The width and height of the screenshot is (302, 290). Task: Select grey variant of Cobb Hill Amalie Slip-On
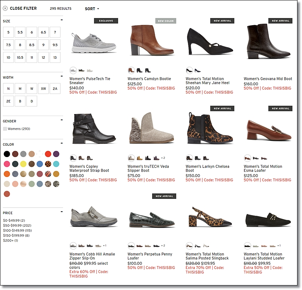73,246
